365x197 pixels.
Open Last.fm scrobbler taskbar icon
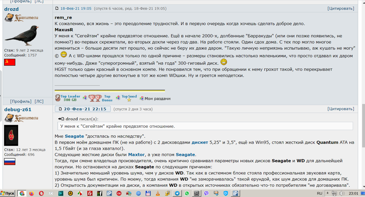click(x=119, y=193)
